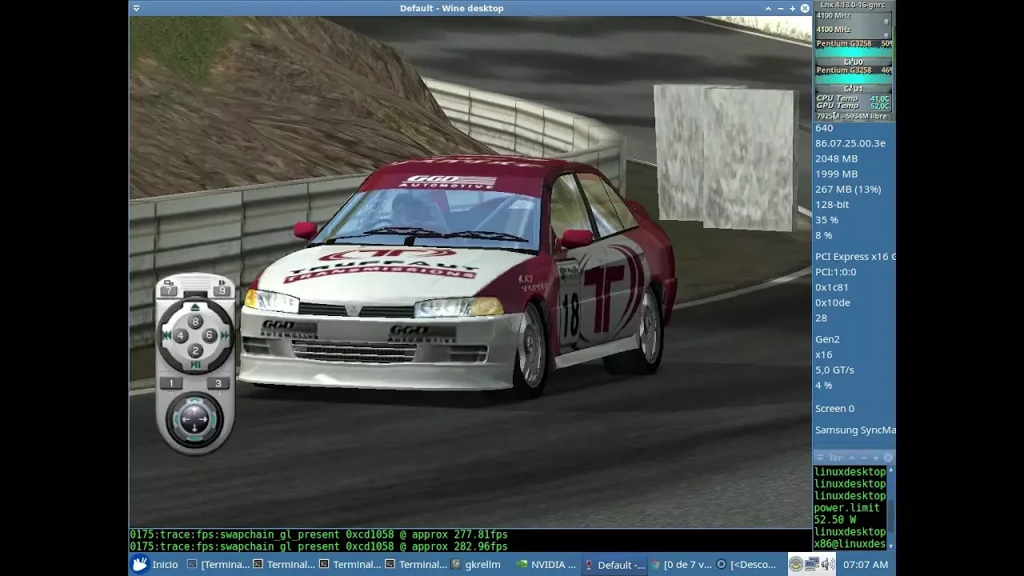Click the 1 button on the replay remote
Viewport: 1024px width, 576px height.
[171, 383]
